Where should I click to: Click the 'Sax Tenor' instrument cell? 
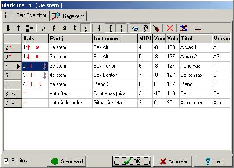pos(115,66)
